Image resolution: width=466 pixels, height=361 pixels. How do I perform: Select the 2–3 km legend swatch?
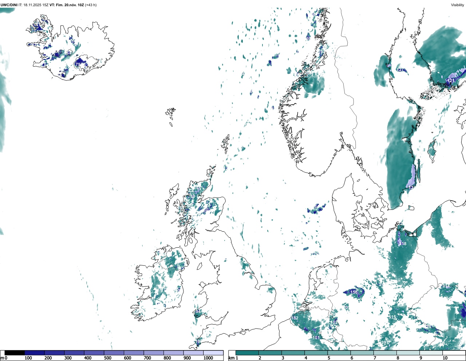(x=270, y=353)
